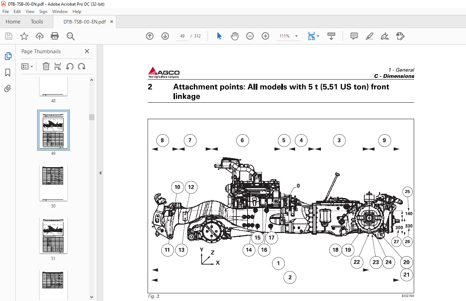Open the sign document pen tool

(385, 36)
